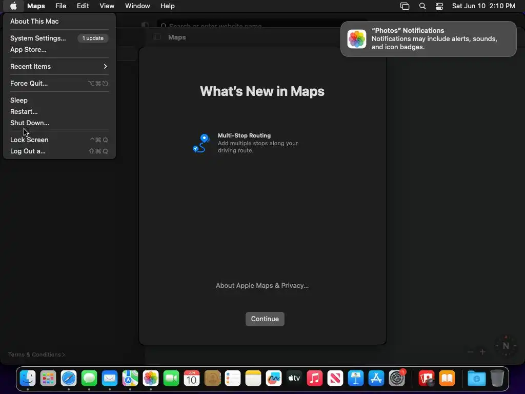Click date and time in menu bar
Screen dimensions: 525x394
tap(483, 6)
